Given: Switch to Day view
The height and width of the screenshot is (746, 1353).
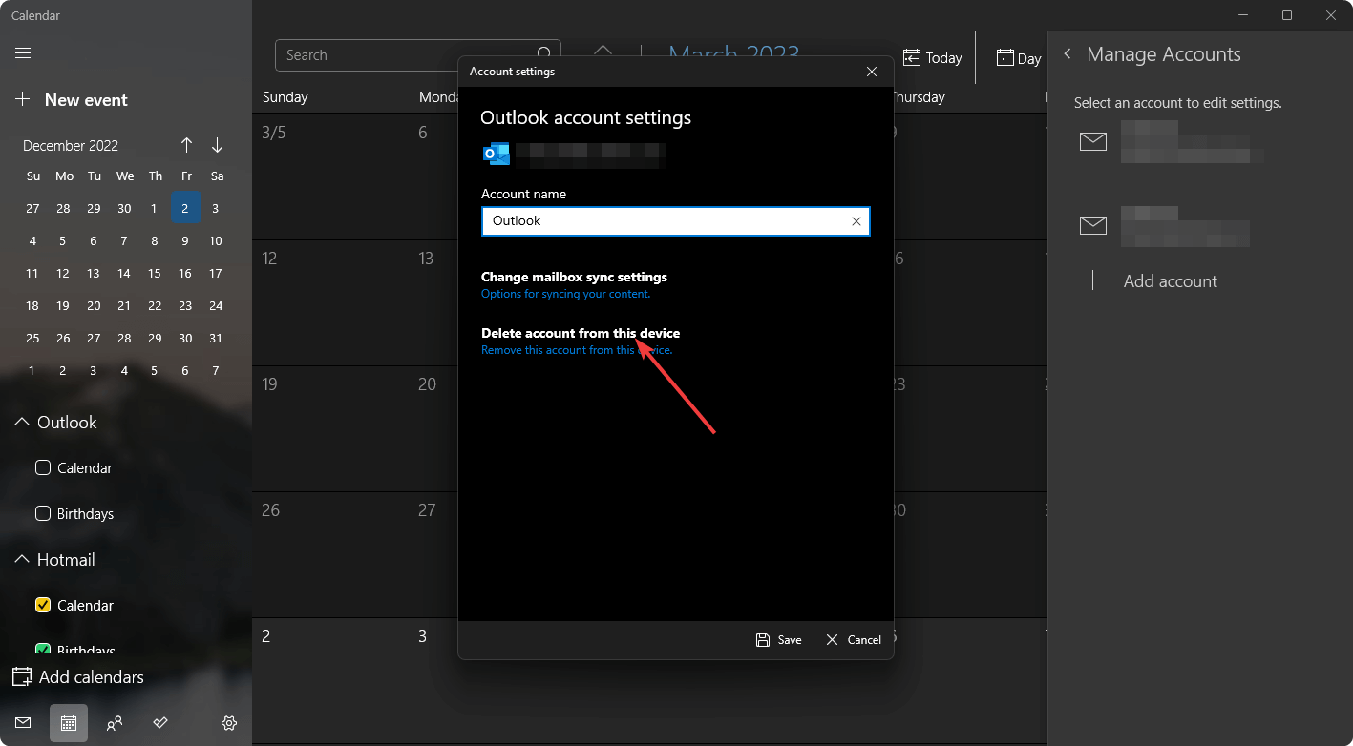Looking at the screenshot, I should pyautogui.click(x=1019, y=58).
